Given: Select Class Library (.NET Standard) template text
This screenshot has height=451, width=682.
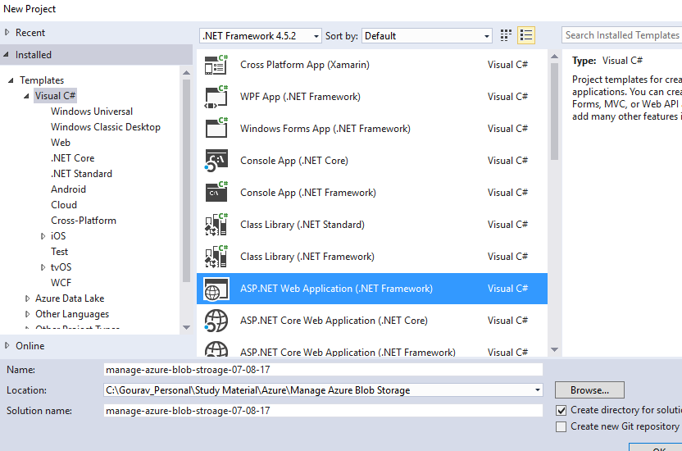Looking at the screenshot, I should 302,225.
